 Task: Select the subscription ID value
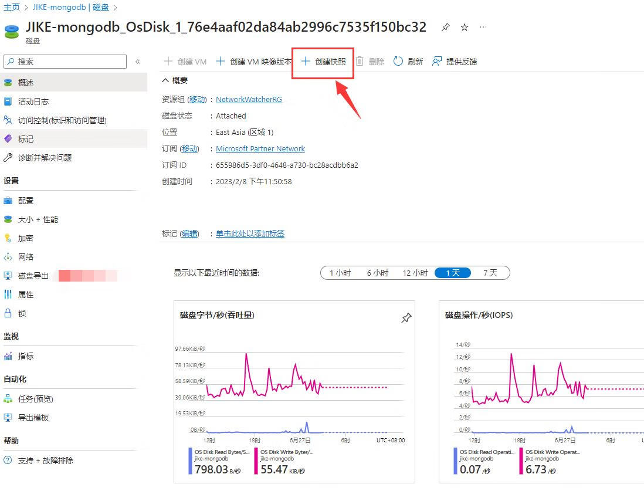[x=287, y=165]
